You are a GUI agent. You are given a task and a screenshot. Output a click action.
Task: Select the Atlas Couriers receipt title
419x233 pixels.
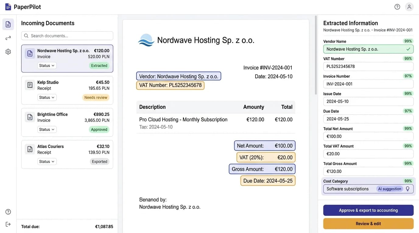51,146
